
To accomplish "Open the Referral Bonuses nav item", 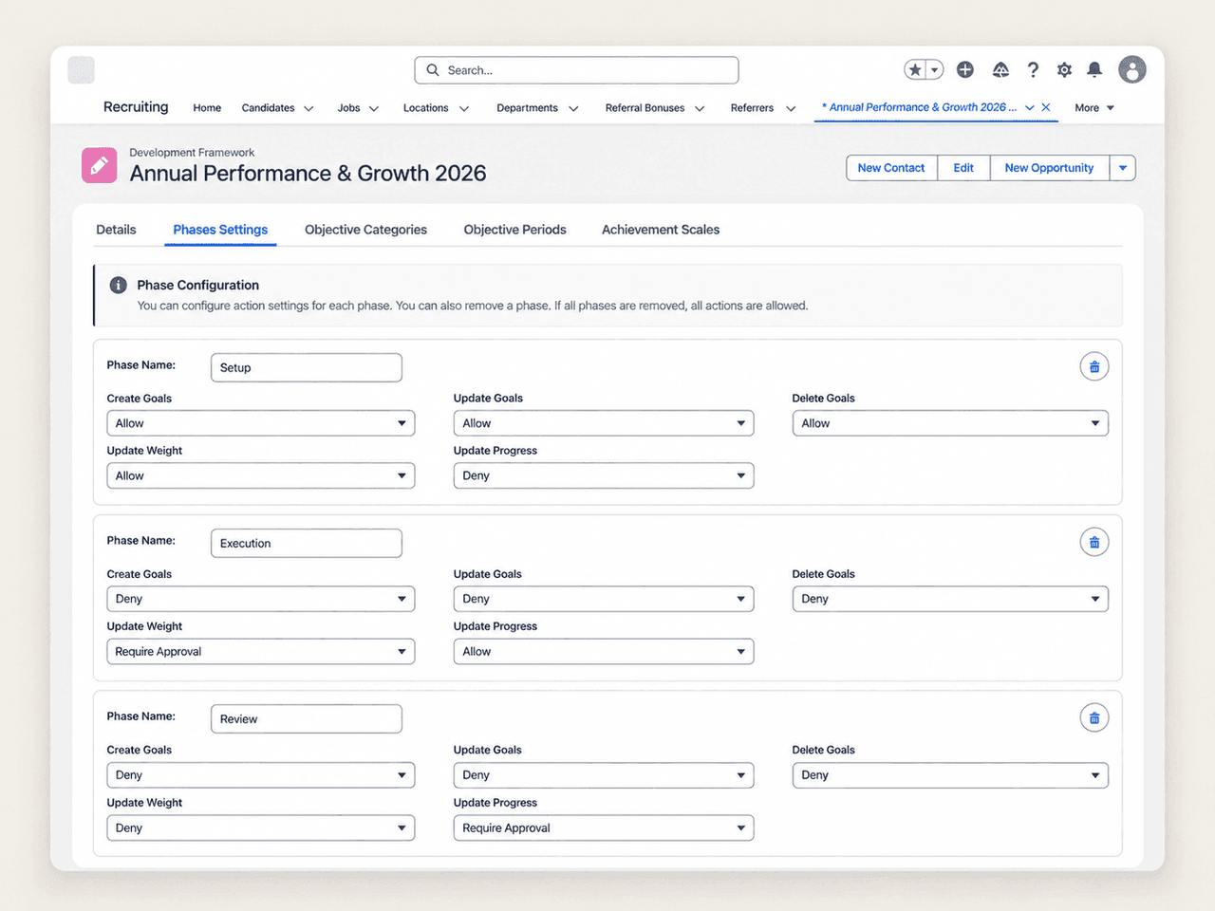I will tap(645, 108).
